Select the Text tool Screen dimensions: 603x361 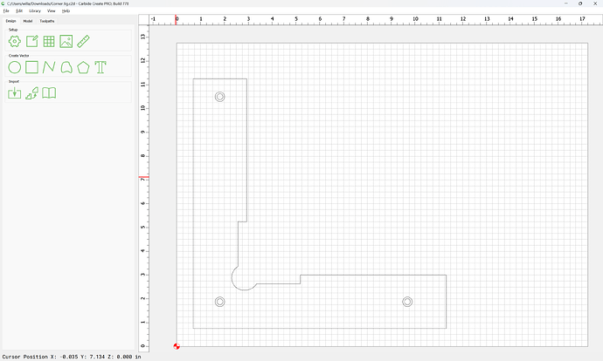[x=100, y=67]
